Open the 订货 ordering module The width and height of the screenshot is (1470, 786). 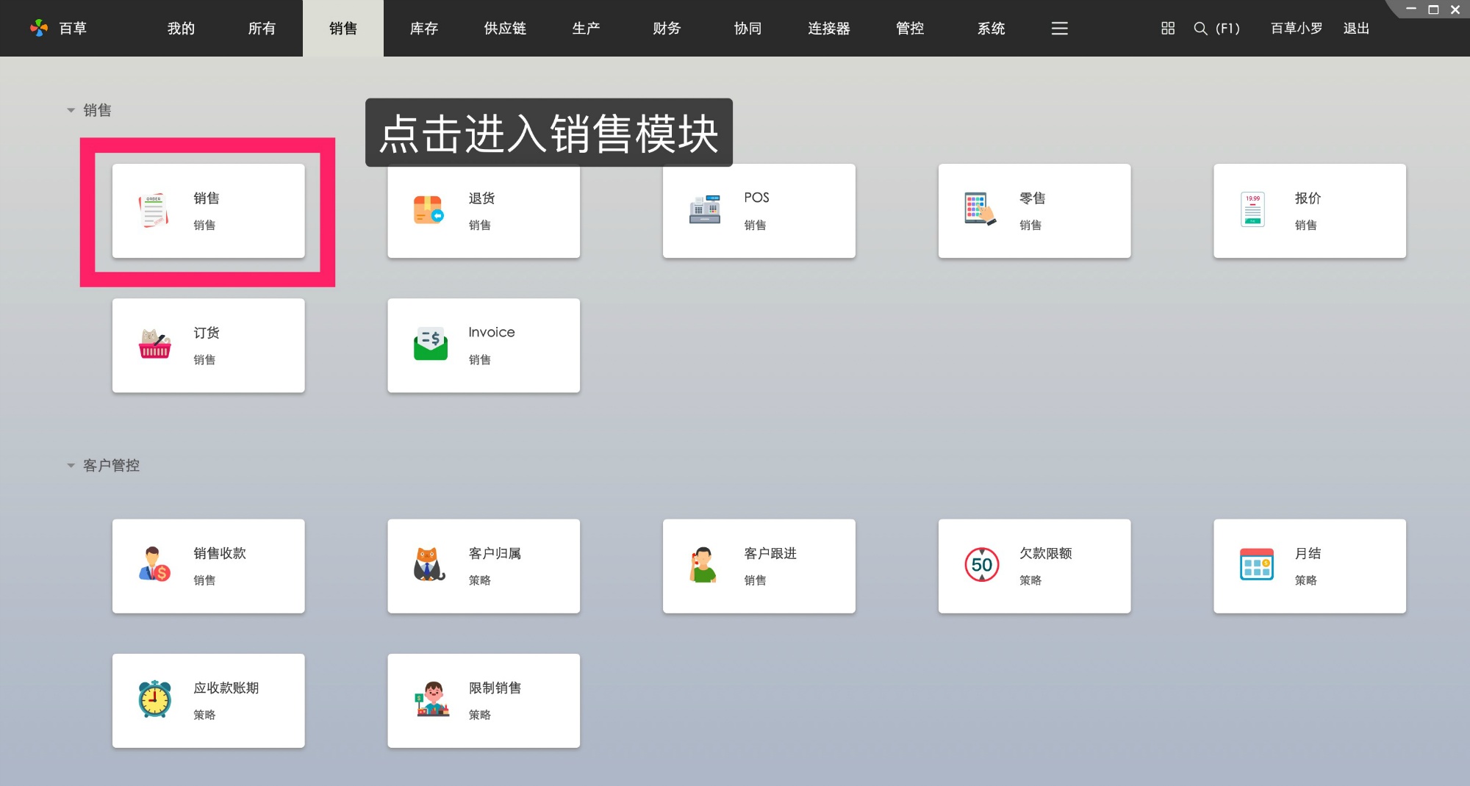[208, 345]
